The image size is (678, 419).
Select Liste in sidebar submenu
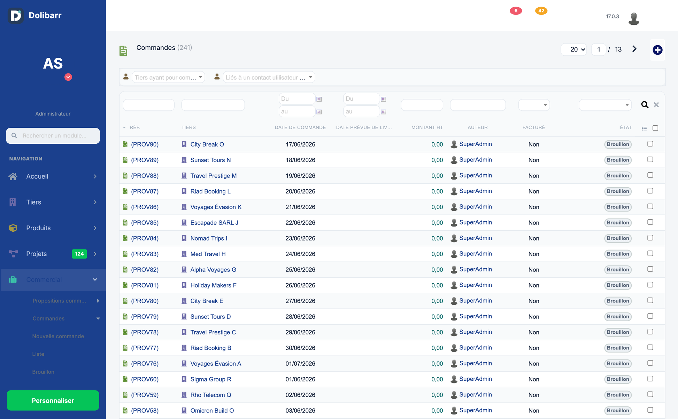[x=38, y=354]
